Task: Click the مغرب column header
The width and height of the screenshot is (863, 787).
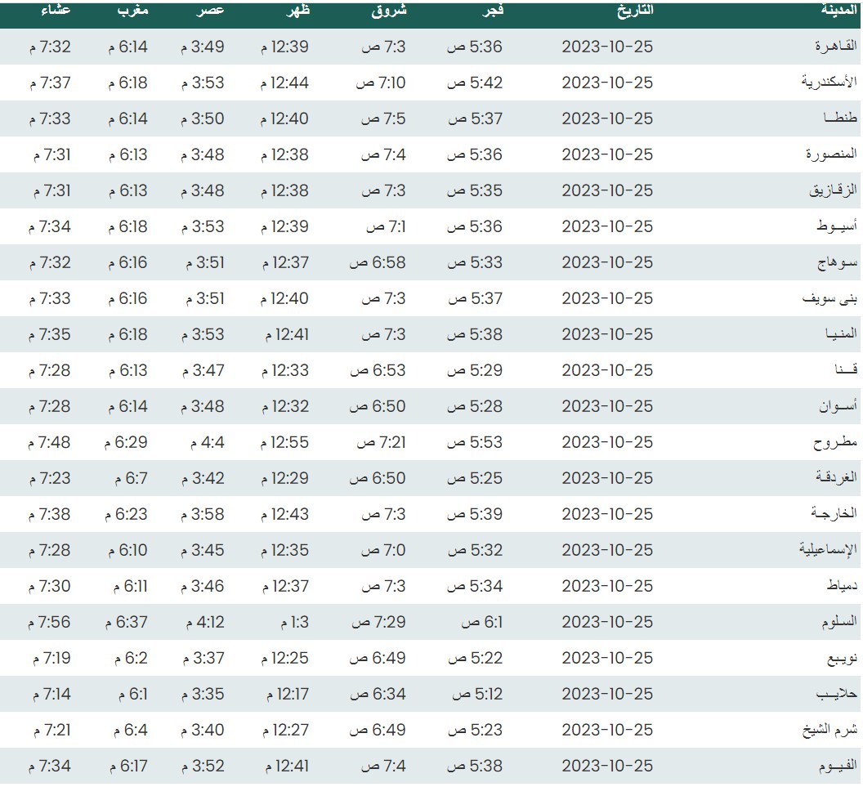Action: coord(132,11)
